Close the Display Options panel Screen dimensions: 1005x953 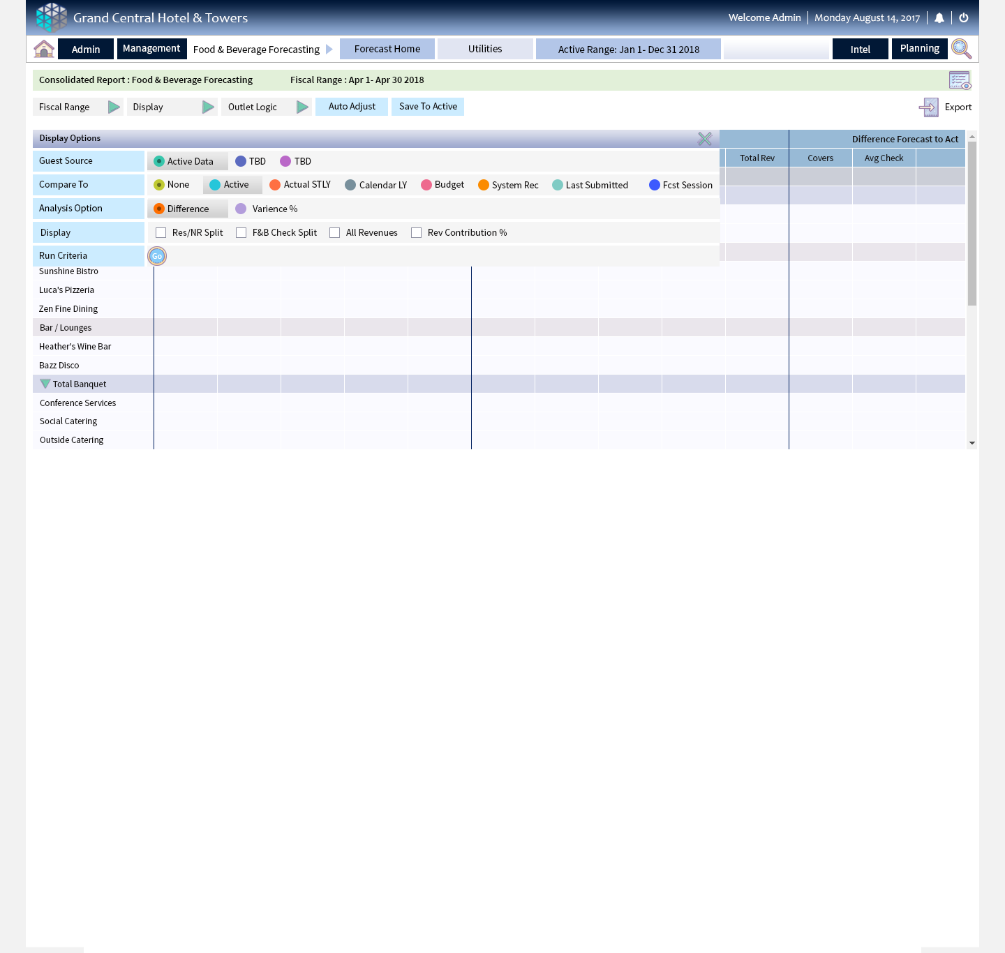point(705,139)
